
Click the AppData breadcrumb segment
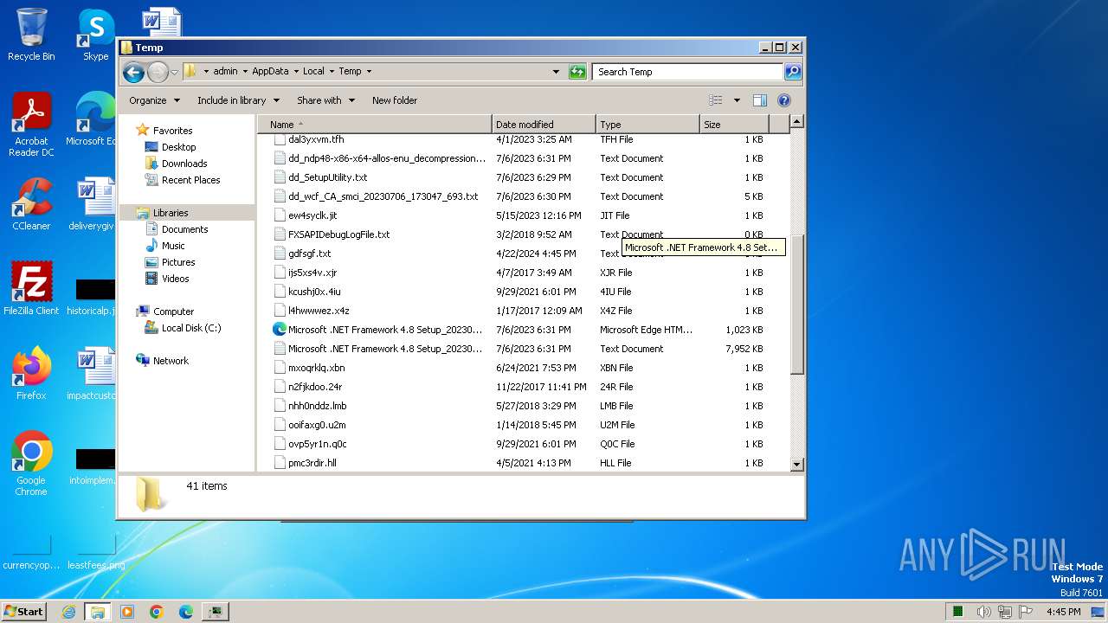pos(270,72)
